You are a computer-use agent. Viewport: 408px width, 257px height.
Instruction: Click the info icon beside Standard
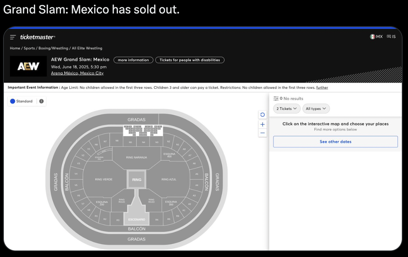(x=41, y=101)
